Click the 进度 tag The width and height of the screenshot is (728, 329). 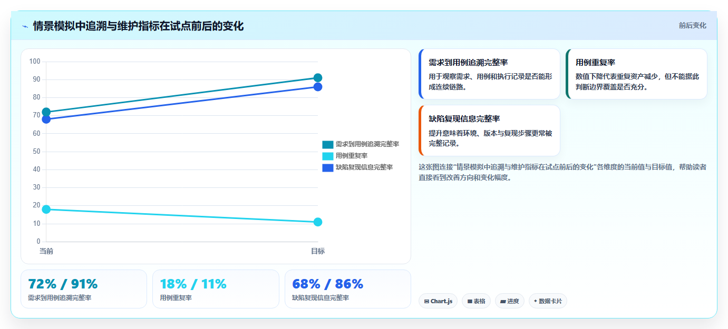[x=510, y=301]
